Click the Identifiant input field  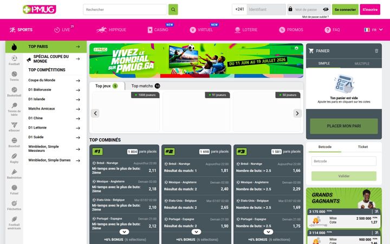(x=266, y=9)
